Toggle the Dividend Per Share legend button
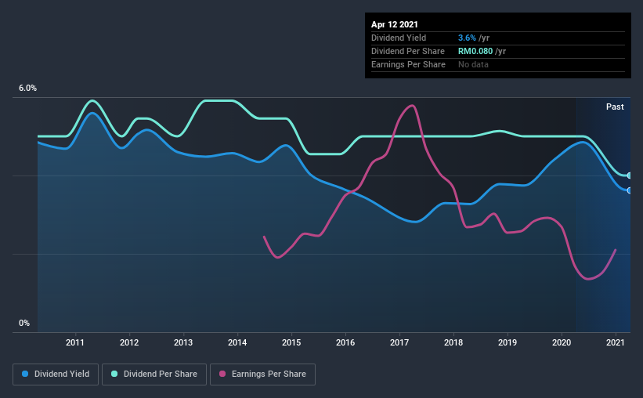This screenshot has width=643, height=398. click(154, 374)
